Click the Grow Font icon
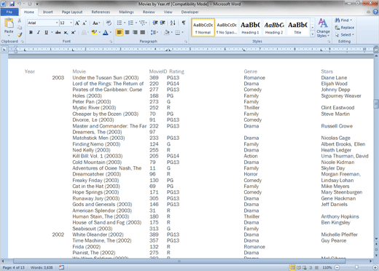The width and height of the screenshot is (379, 271). point(77,23)
